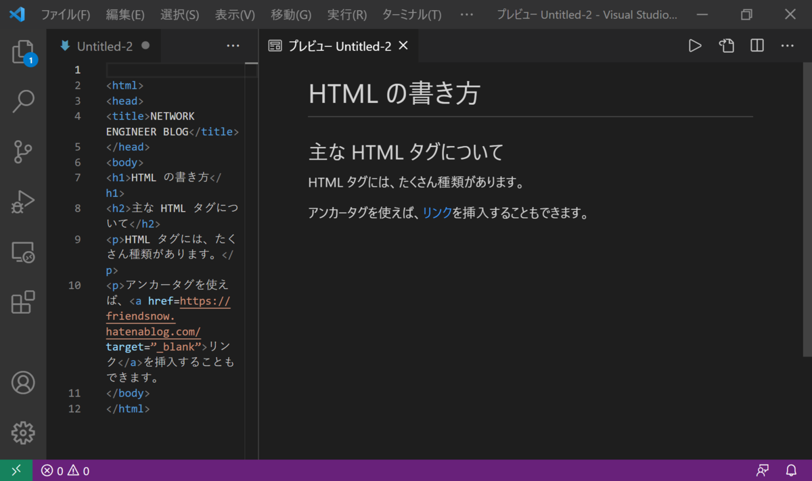Click the feedback icon in status bar
The image size is (812, 481).
[763, 471]
